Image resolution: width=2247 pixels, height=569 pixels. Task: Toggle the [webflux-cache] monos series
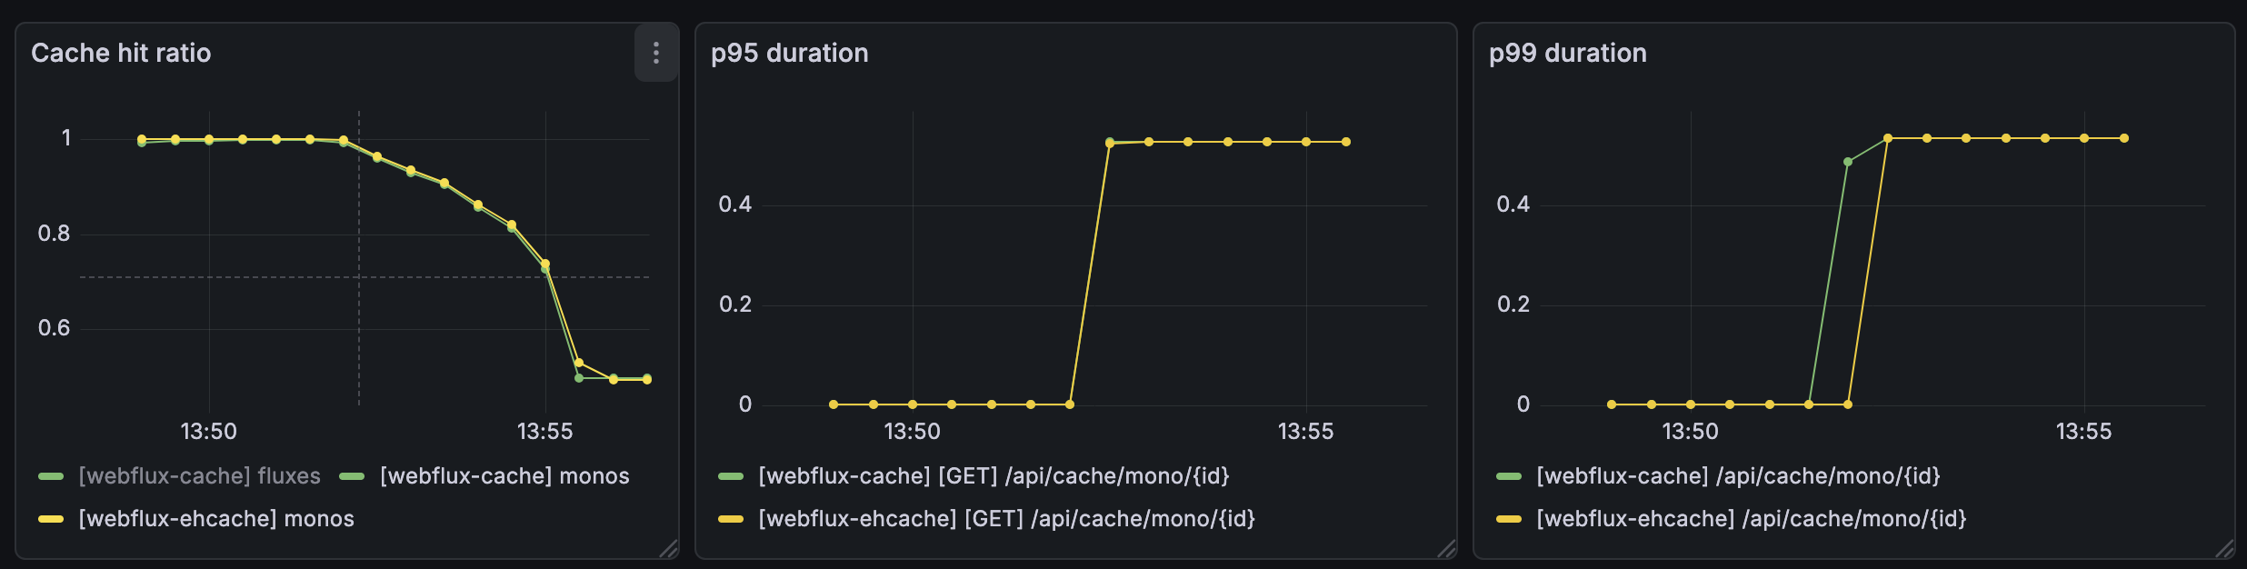coord(504,475)
